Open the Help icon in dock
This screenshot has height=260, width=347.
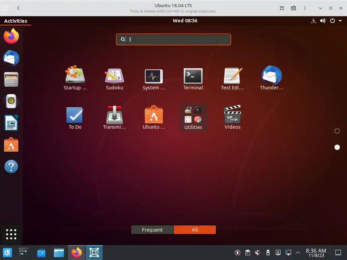[x=11, y=166]
